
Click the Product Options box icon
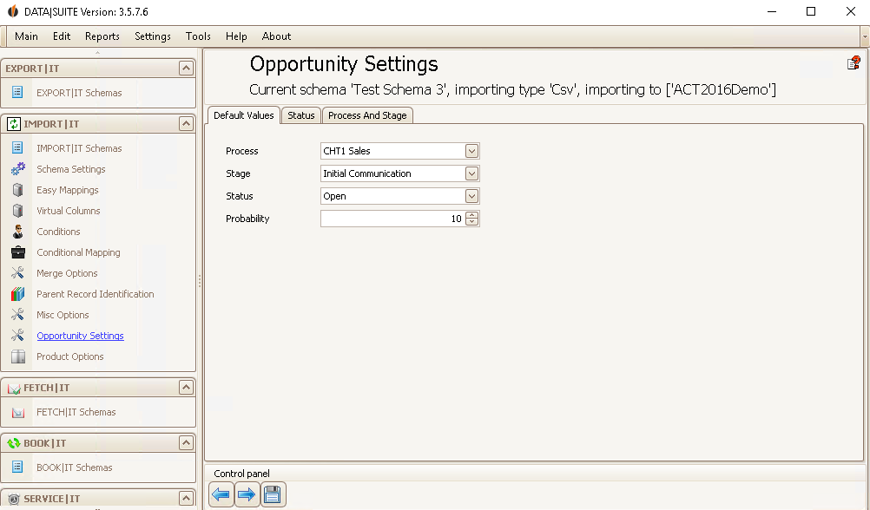tap(17, 356)
